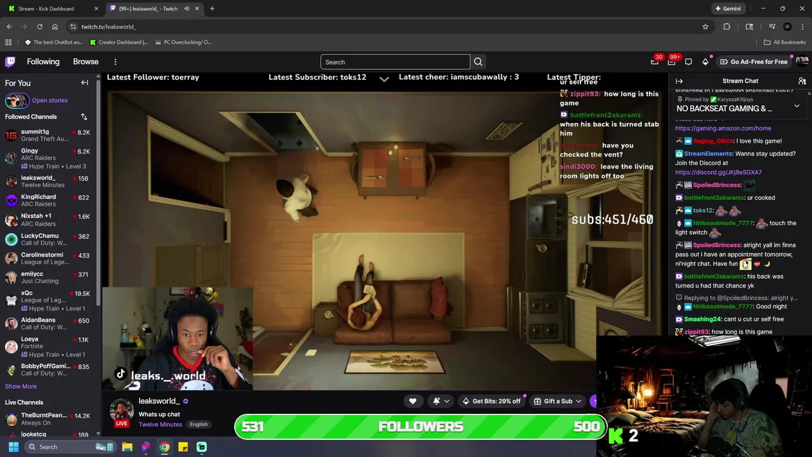
Task: Open Google Lens search icon in toolbar
Action: [x=749, y=27]
